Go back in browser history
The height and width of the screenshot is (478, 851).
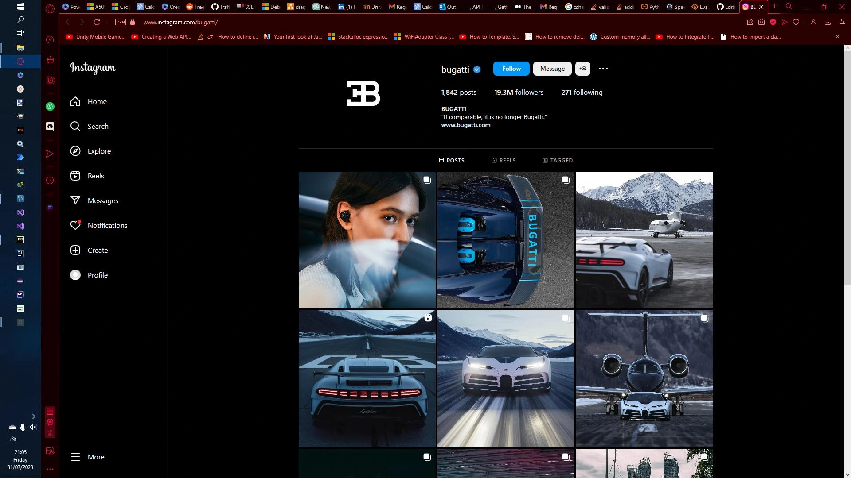67,22
